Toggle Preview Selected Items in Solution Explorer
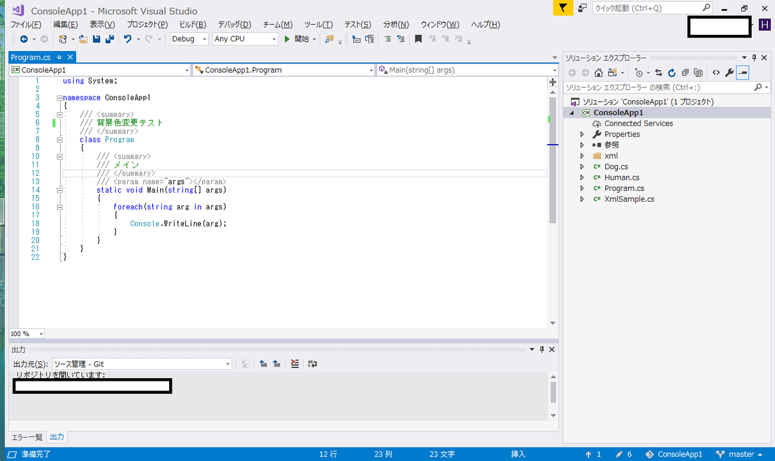 pos(743,72)
